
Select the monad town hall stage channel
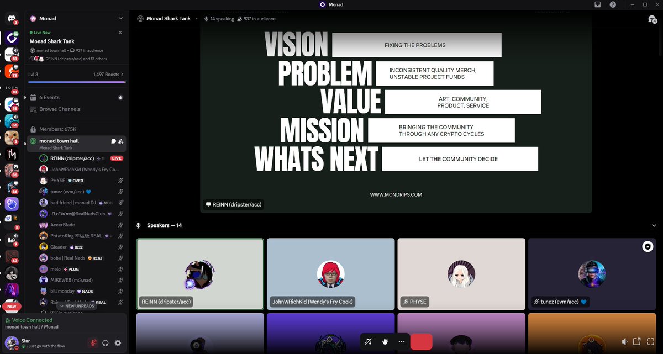[76, 144]
